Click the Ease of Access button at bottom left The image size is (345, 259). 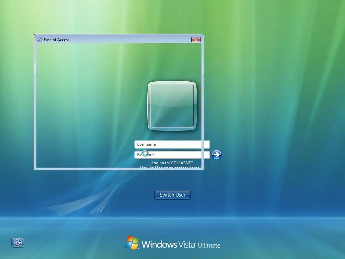18,243
